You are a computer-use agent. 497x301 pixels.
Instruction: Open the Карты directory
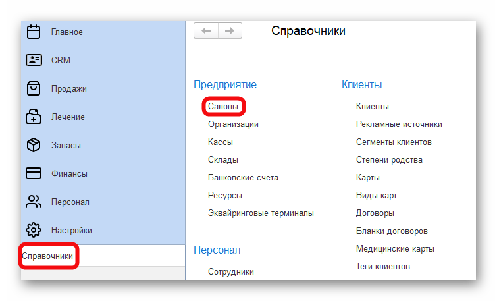[368, 178]
